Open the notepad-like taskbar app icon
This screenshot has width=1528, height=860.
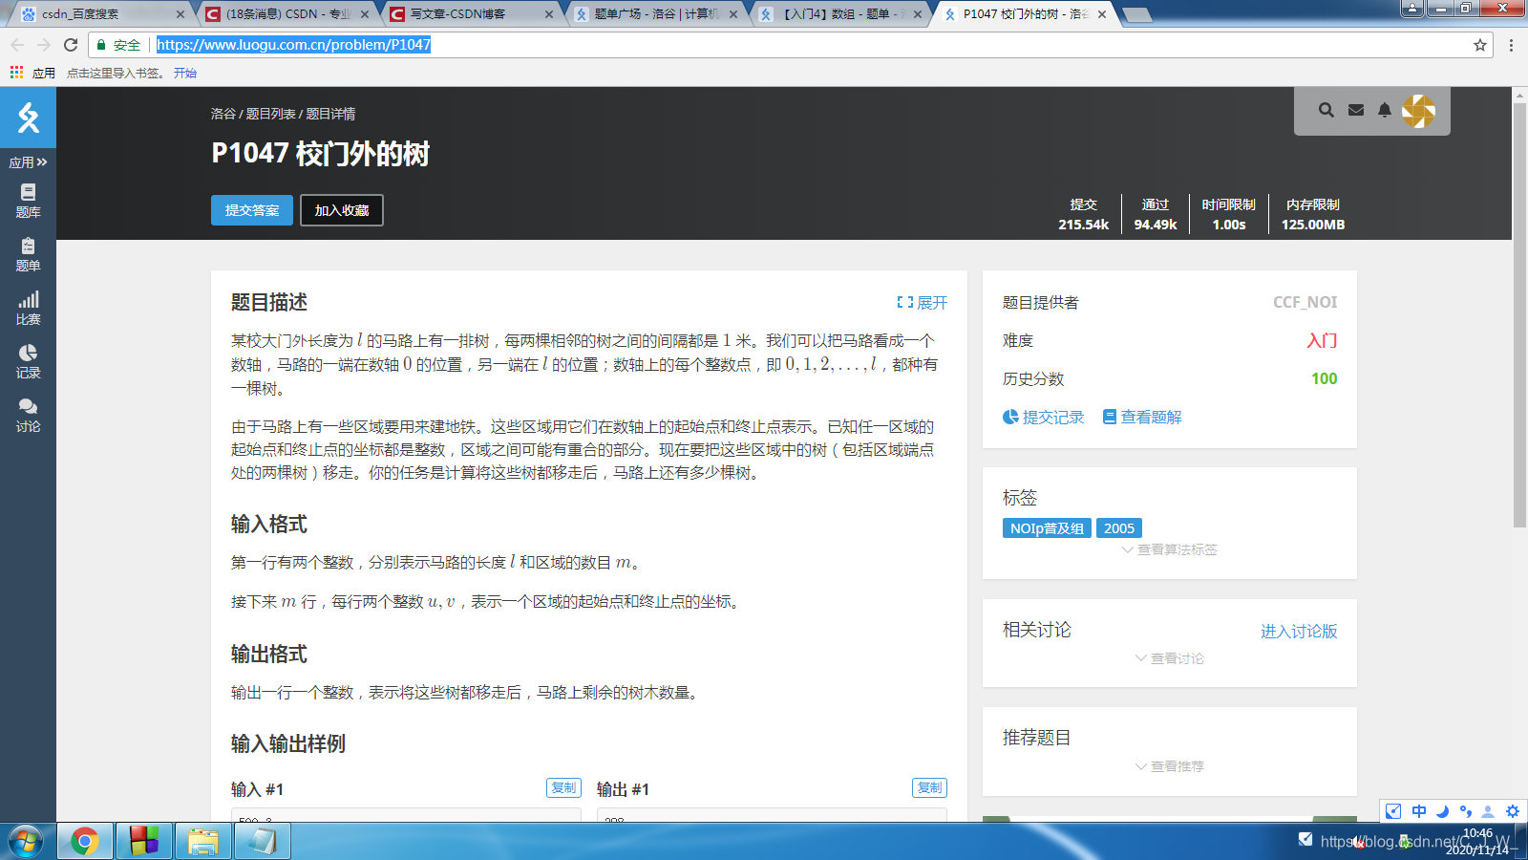[x=263, y=842]
